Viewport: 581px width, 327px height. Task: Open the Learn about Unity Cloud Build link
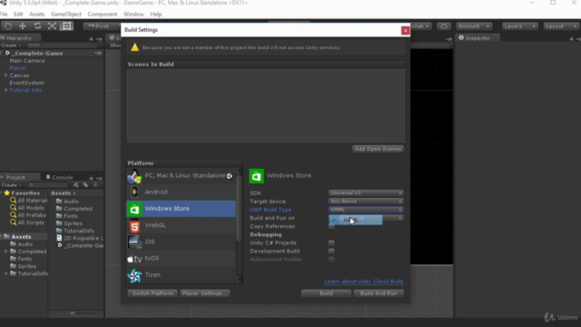click(364, 282)
